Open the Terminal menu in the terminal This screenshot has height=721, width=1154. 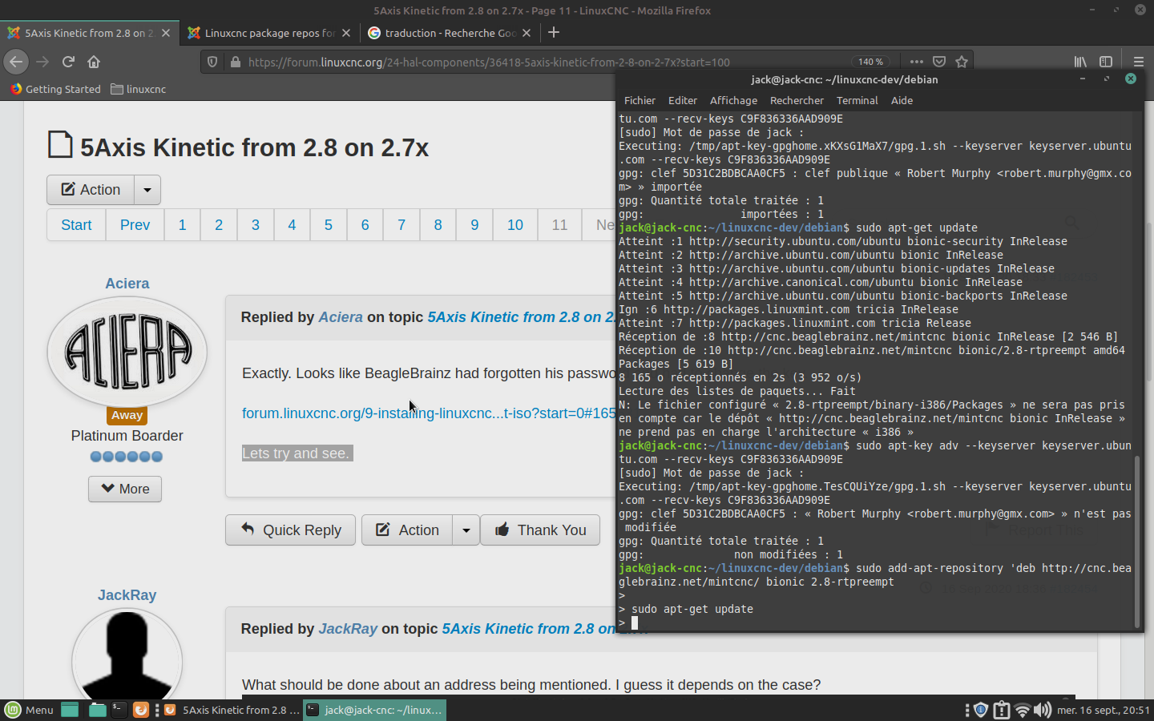click(x=857, y=100)
